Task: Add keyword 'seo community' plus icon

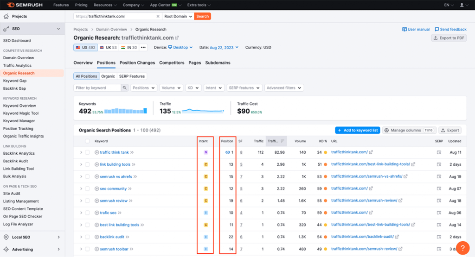Action: click(x=96, y=188)
